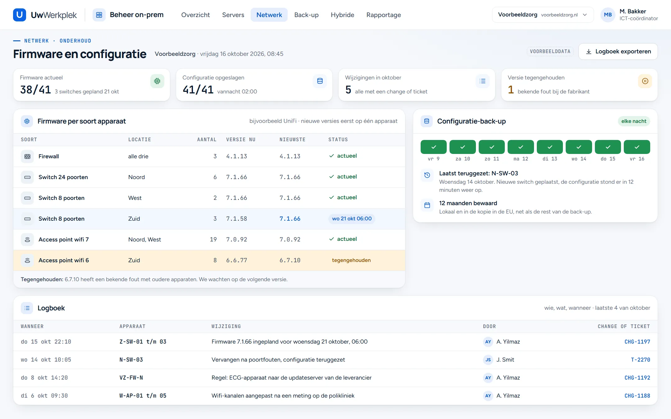Click the Access point wifi 6 icon
Screen dimensions: 671x419
point(27,260)
